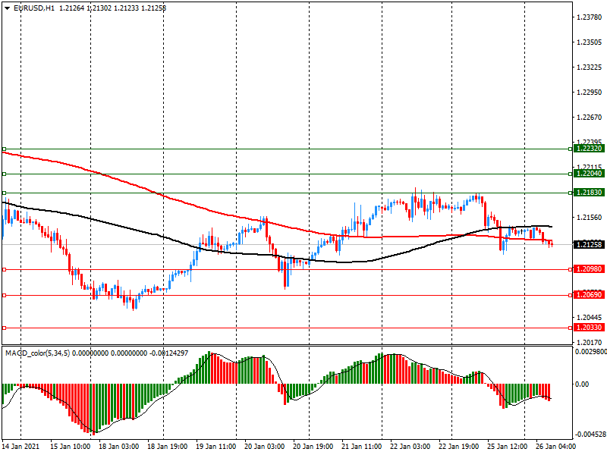Click the MACD scale value -0.004528

(591, 434)
